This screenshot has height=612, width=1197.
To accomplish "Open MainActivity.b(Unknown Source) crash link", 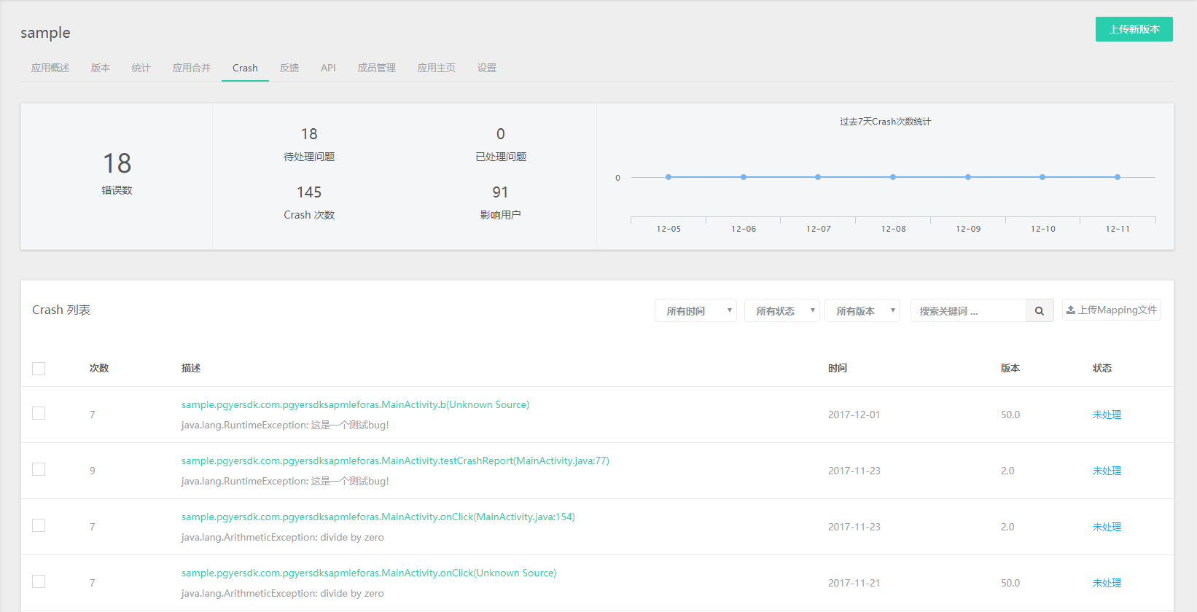I will pos(355,404).
